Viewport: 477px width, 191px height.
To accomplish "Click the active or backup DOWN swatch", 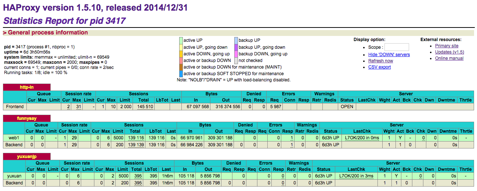I will point(181,60).
